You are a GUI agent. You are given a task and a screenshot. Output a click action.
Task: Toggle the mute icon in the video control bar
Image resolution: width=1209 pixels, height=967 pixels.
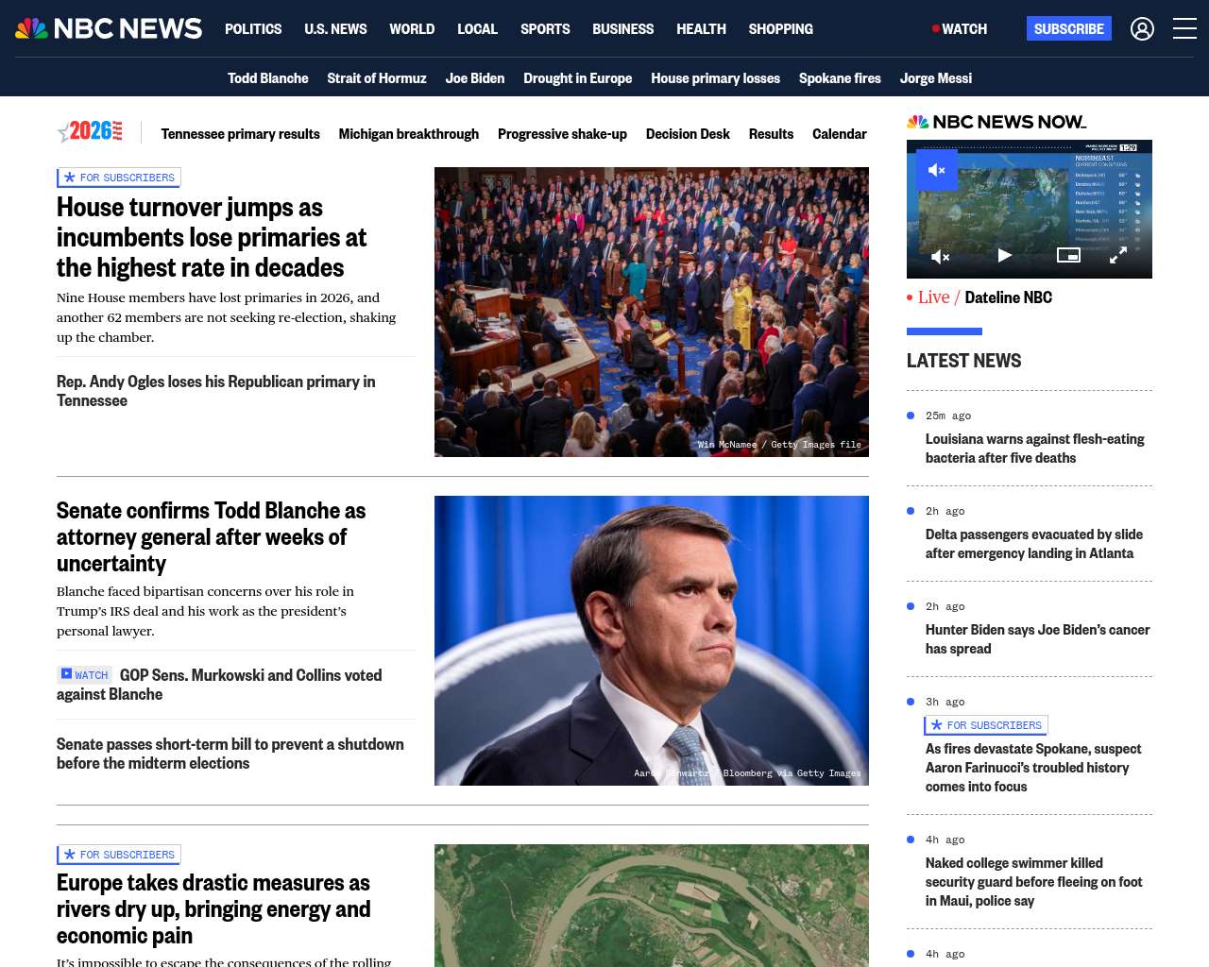[940, 256]
